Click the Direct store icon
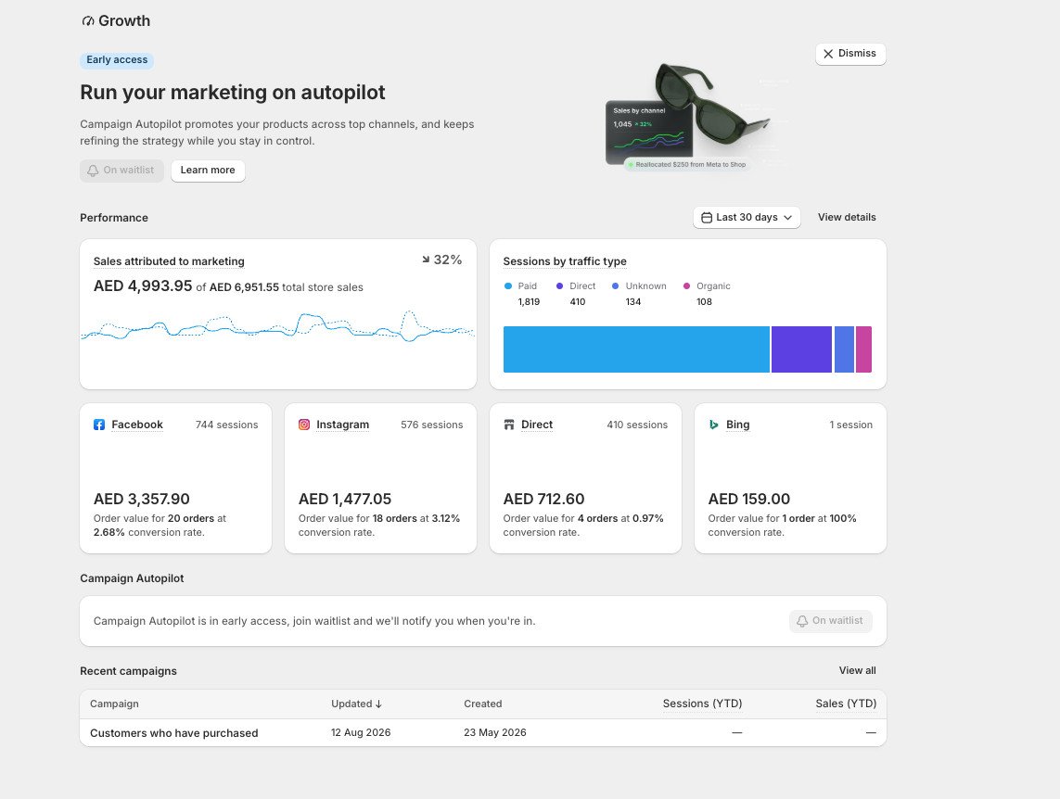Image resolution: width=1060 pixels, height=799 pixels. coord(509,425)
